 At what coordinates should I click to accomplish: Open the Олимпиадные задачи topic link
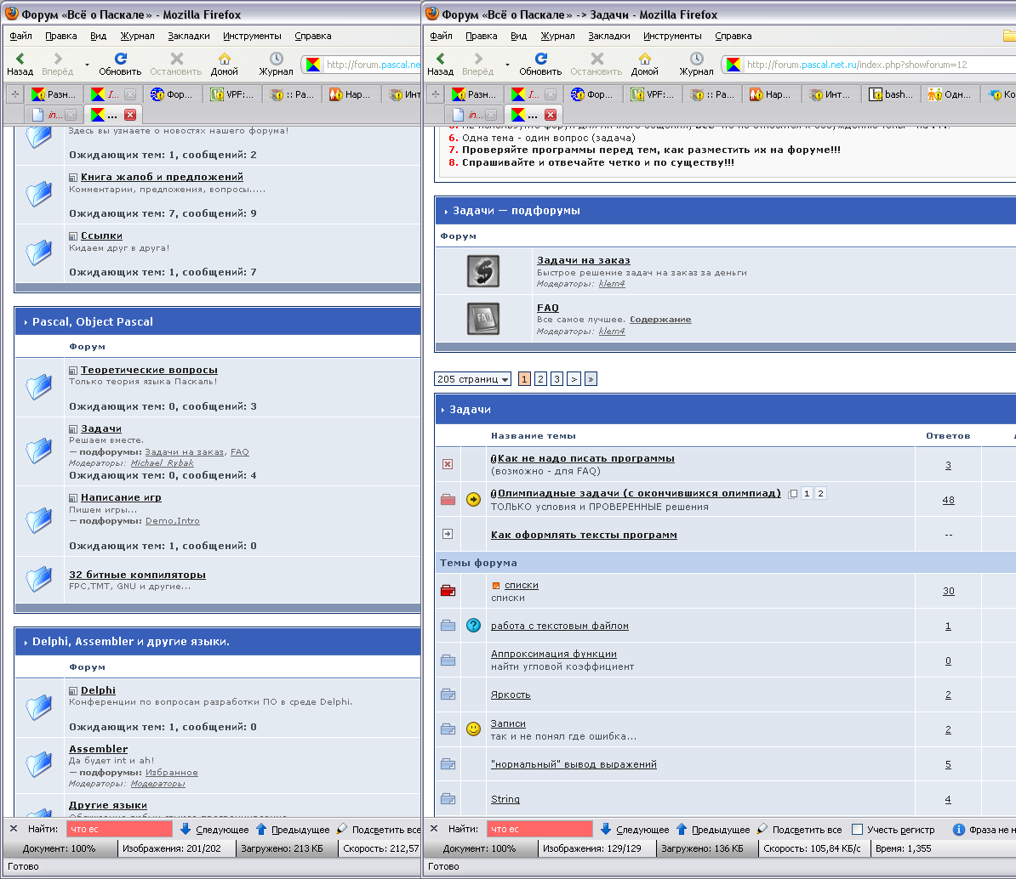(x=639, y=493)
